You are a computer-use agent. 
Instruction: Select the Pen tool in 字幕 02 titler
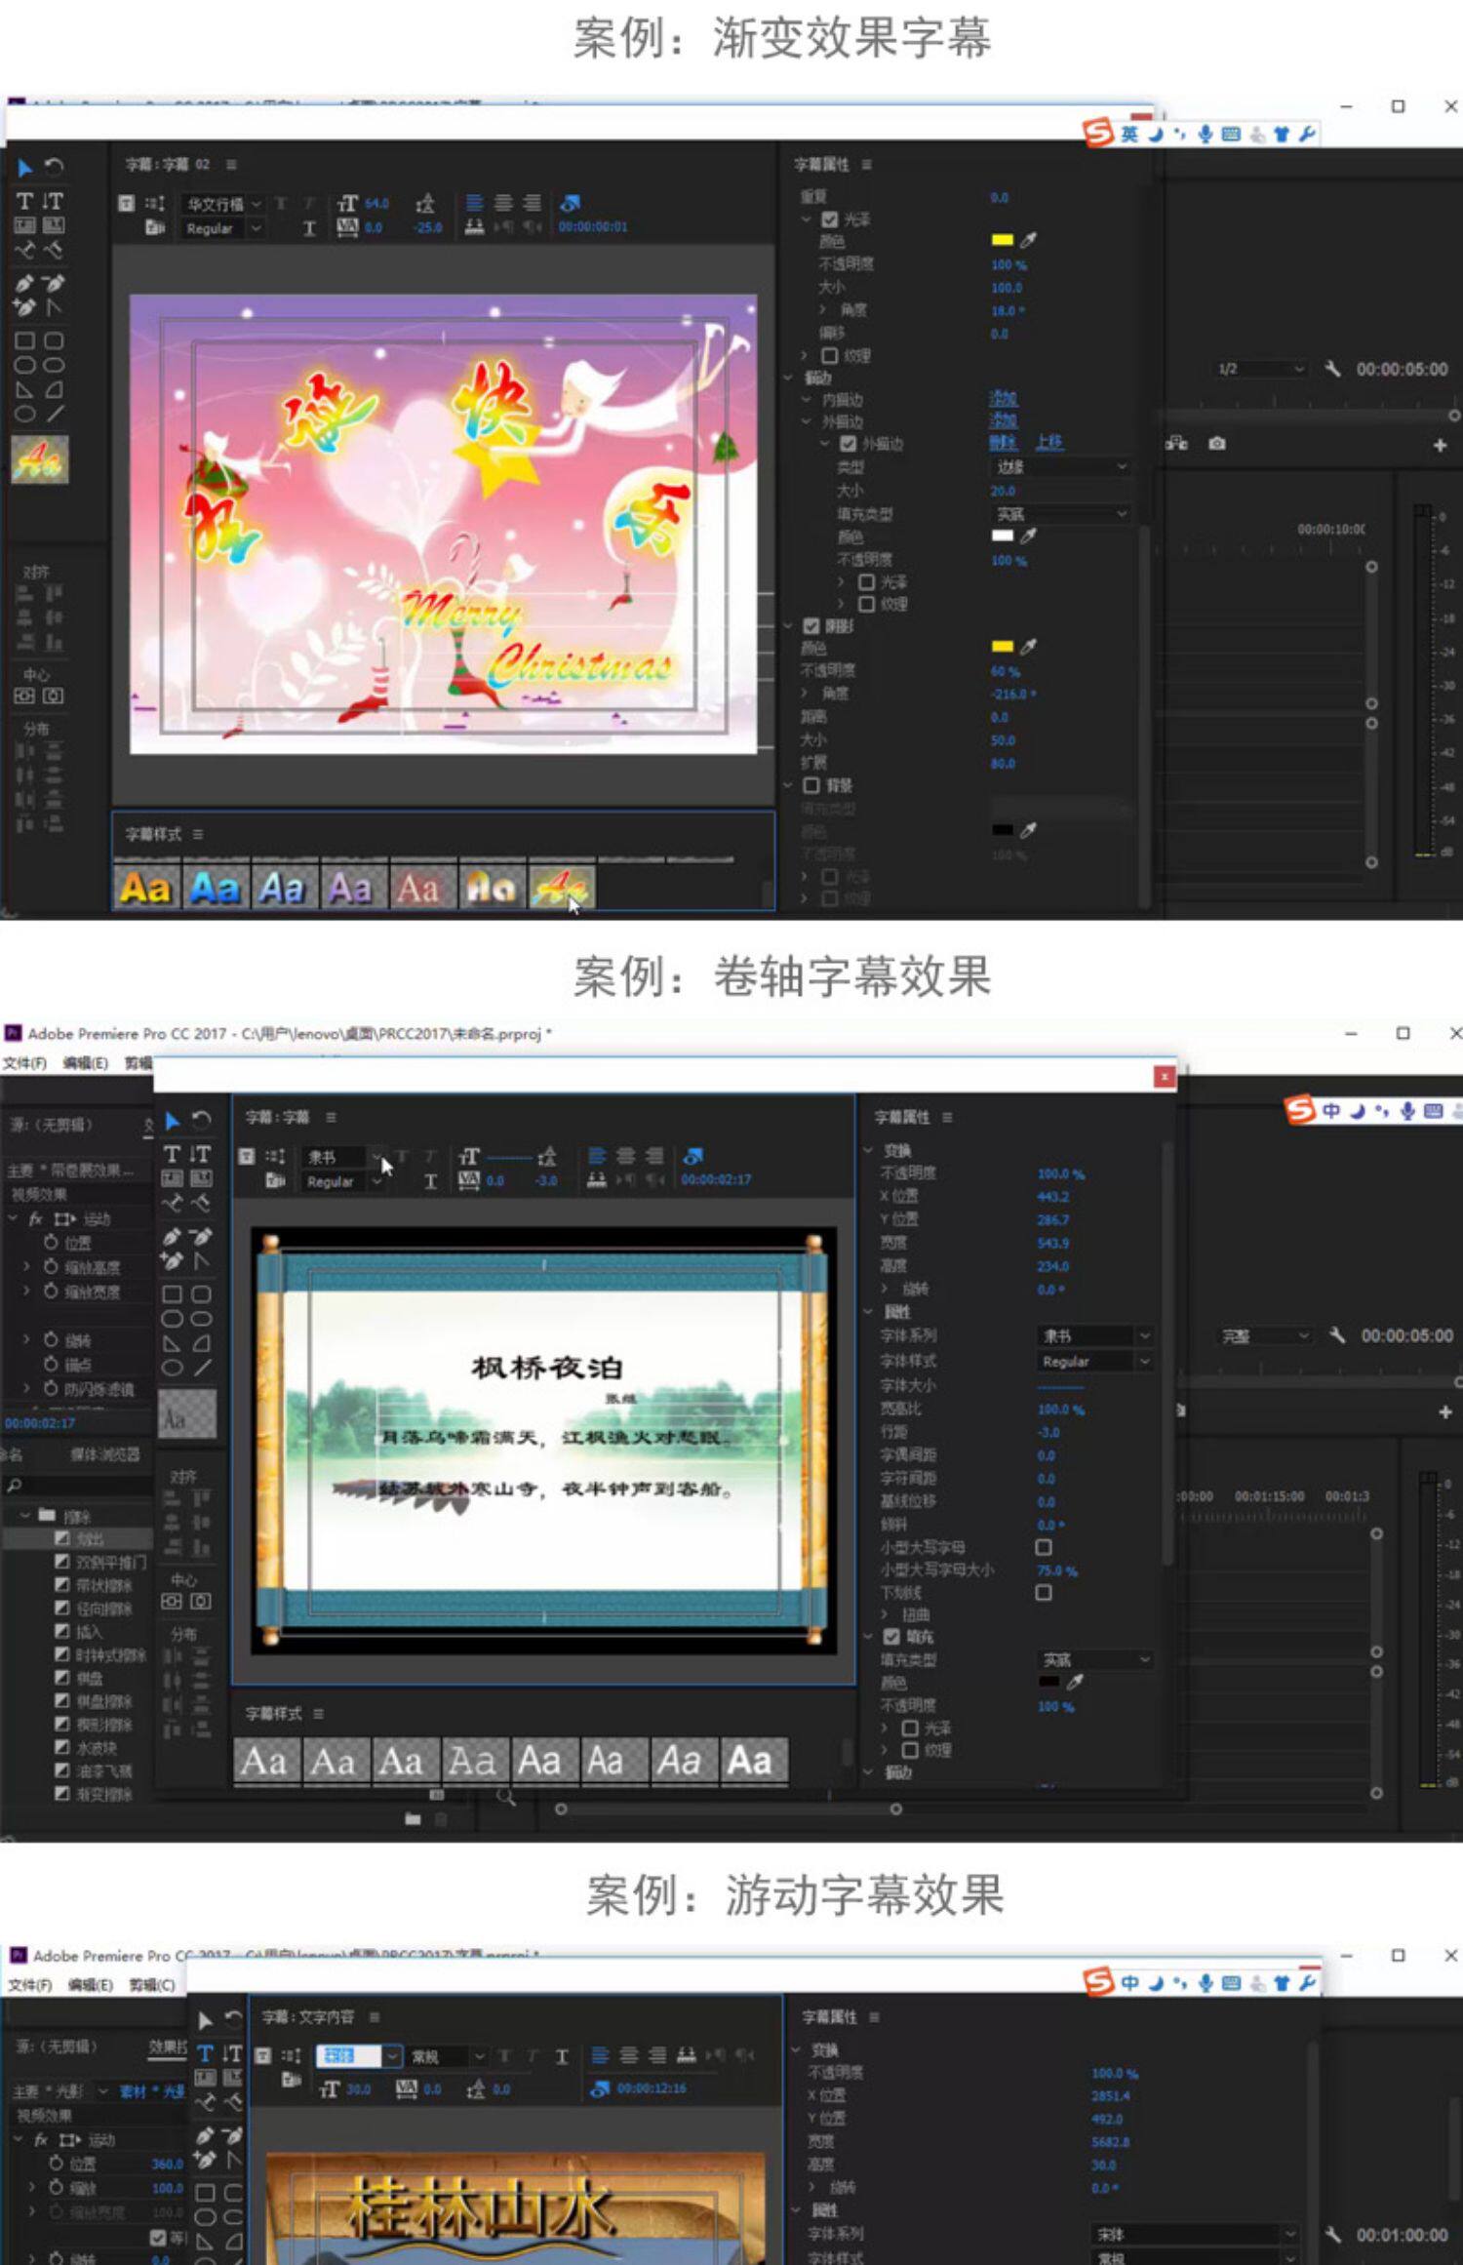(x=24, y=283)
